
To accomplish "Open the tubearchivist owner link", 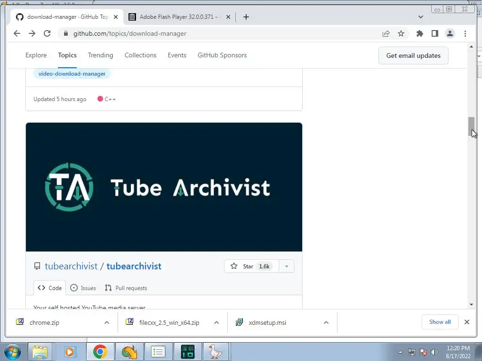I will click(71, 266).
